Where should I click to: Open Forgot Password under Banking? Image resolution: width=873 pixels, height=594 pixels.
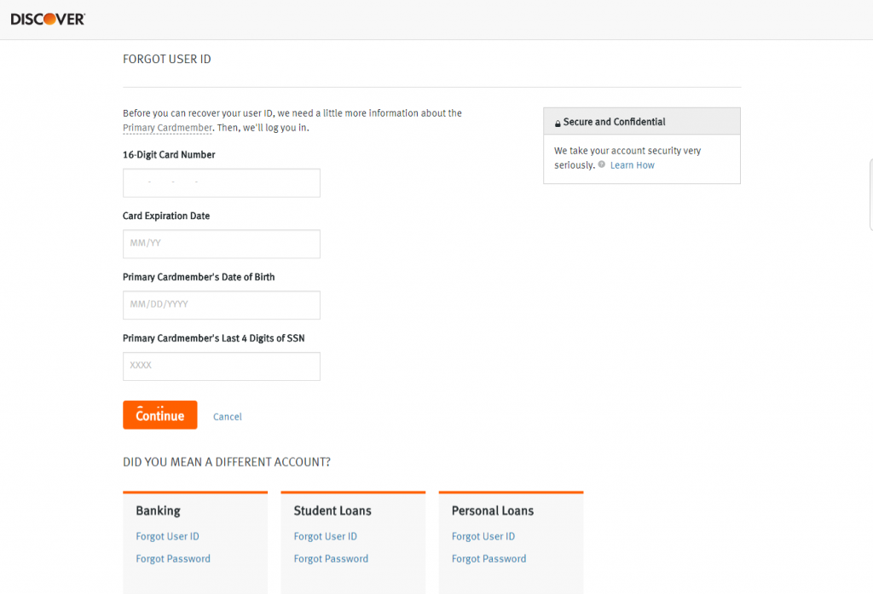(x=172, y=558)
